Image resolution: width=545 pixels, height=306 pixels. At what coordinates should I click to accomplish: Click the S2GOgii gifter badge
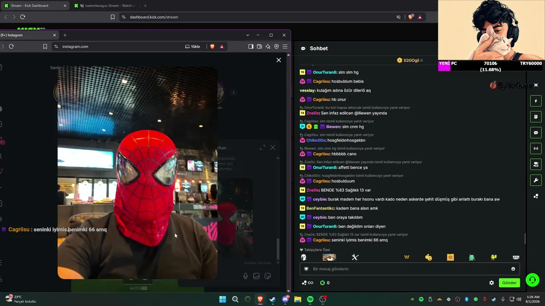pos(410,60)
